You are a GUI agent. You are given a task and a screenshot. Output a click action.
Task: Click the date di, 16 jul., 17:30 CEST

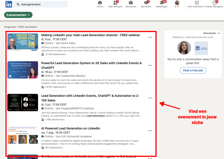tap(55, 72)
